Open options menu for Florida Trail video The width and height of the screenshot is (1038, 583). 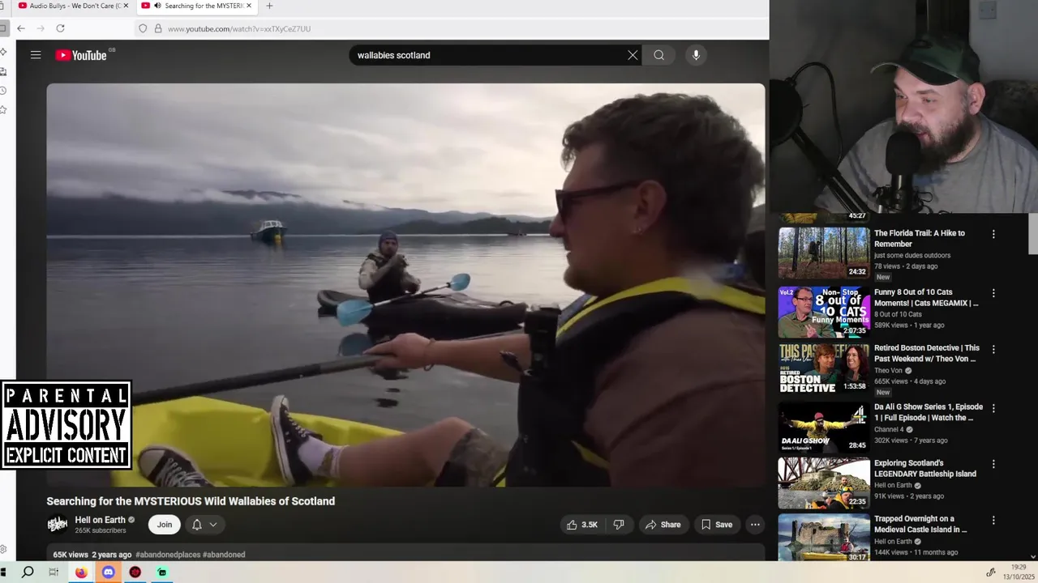(x=993, y=234)
